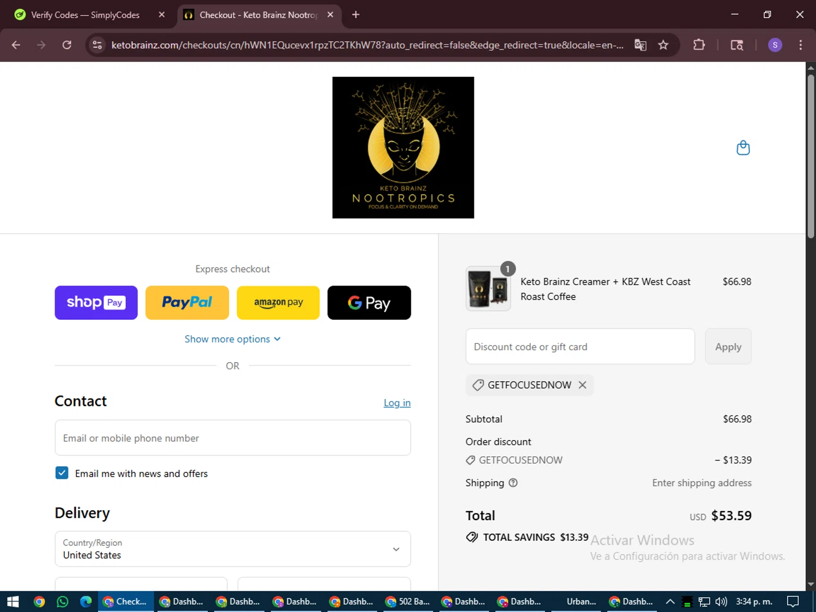
Task: Click the Shipping help question mark
Action: point(513,483)
